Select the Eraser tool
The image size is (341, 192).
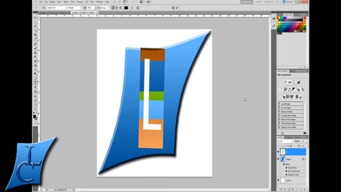36,61
